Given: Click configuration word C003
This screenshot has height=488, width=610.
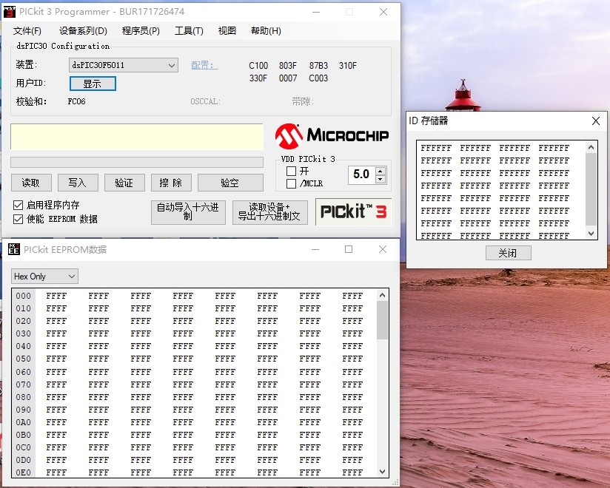Looking at the screenshot, I should point(318,78).
